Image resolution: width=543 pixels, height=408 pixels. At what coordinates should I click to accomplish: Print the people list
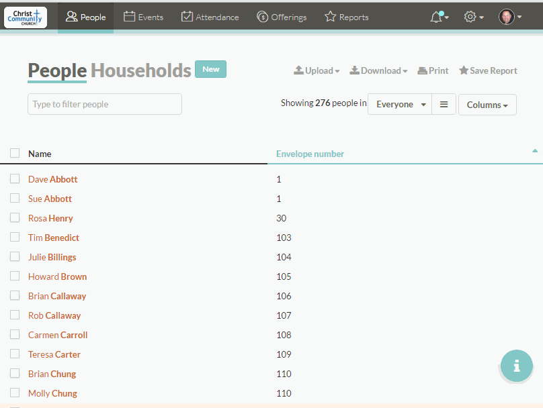point(433,70)
